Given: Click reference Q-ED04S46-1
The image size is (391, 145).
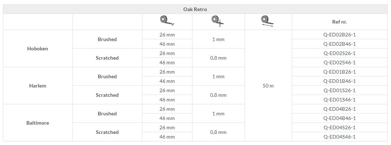Looking at the screenshot, I should click(339, 137).
